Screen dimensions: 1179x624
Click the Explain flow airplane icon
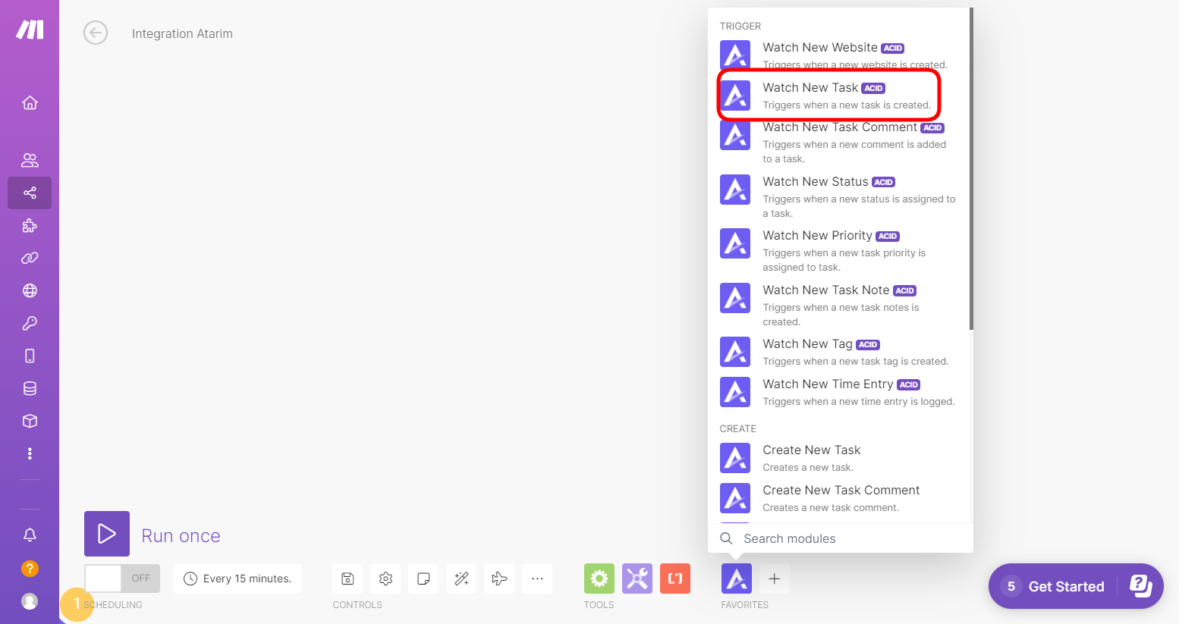click(499, 579)
